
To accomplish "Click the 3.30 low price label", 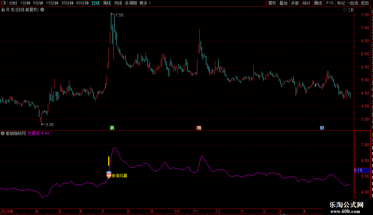I will point(50,124).
